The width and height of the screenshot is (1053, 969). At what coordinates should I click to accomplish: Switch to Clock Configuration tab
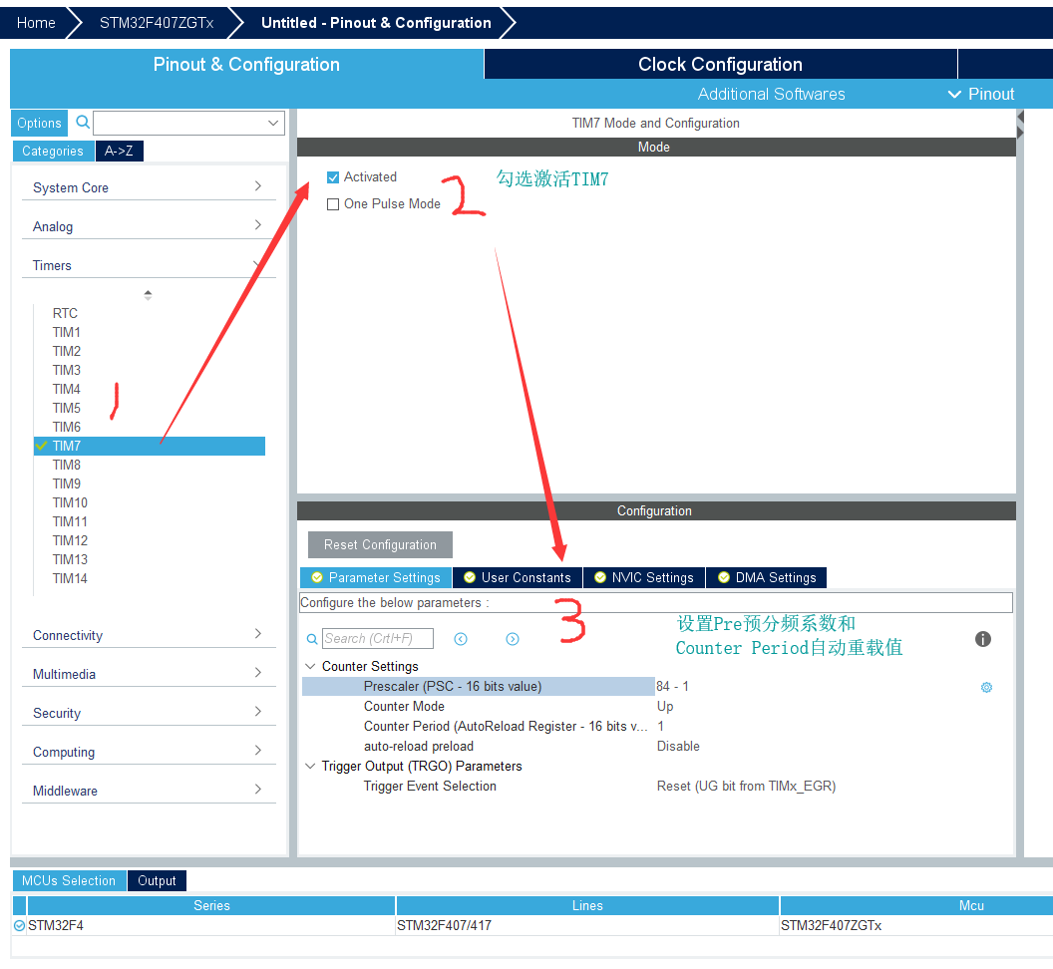pos(720,65)
